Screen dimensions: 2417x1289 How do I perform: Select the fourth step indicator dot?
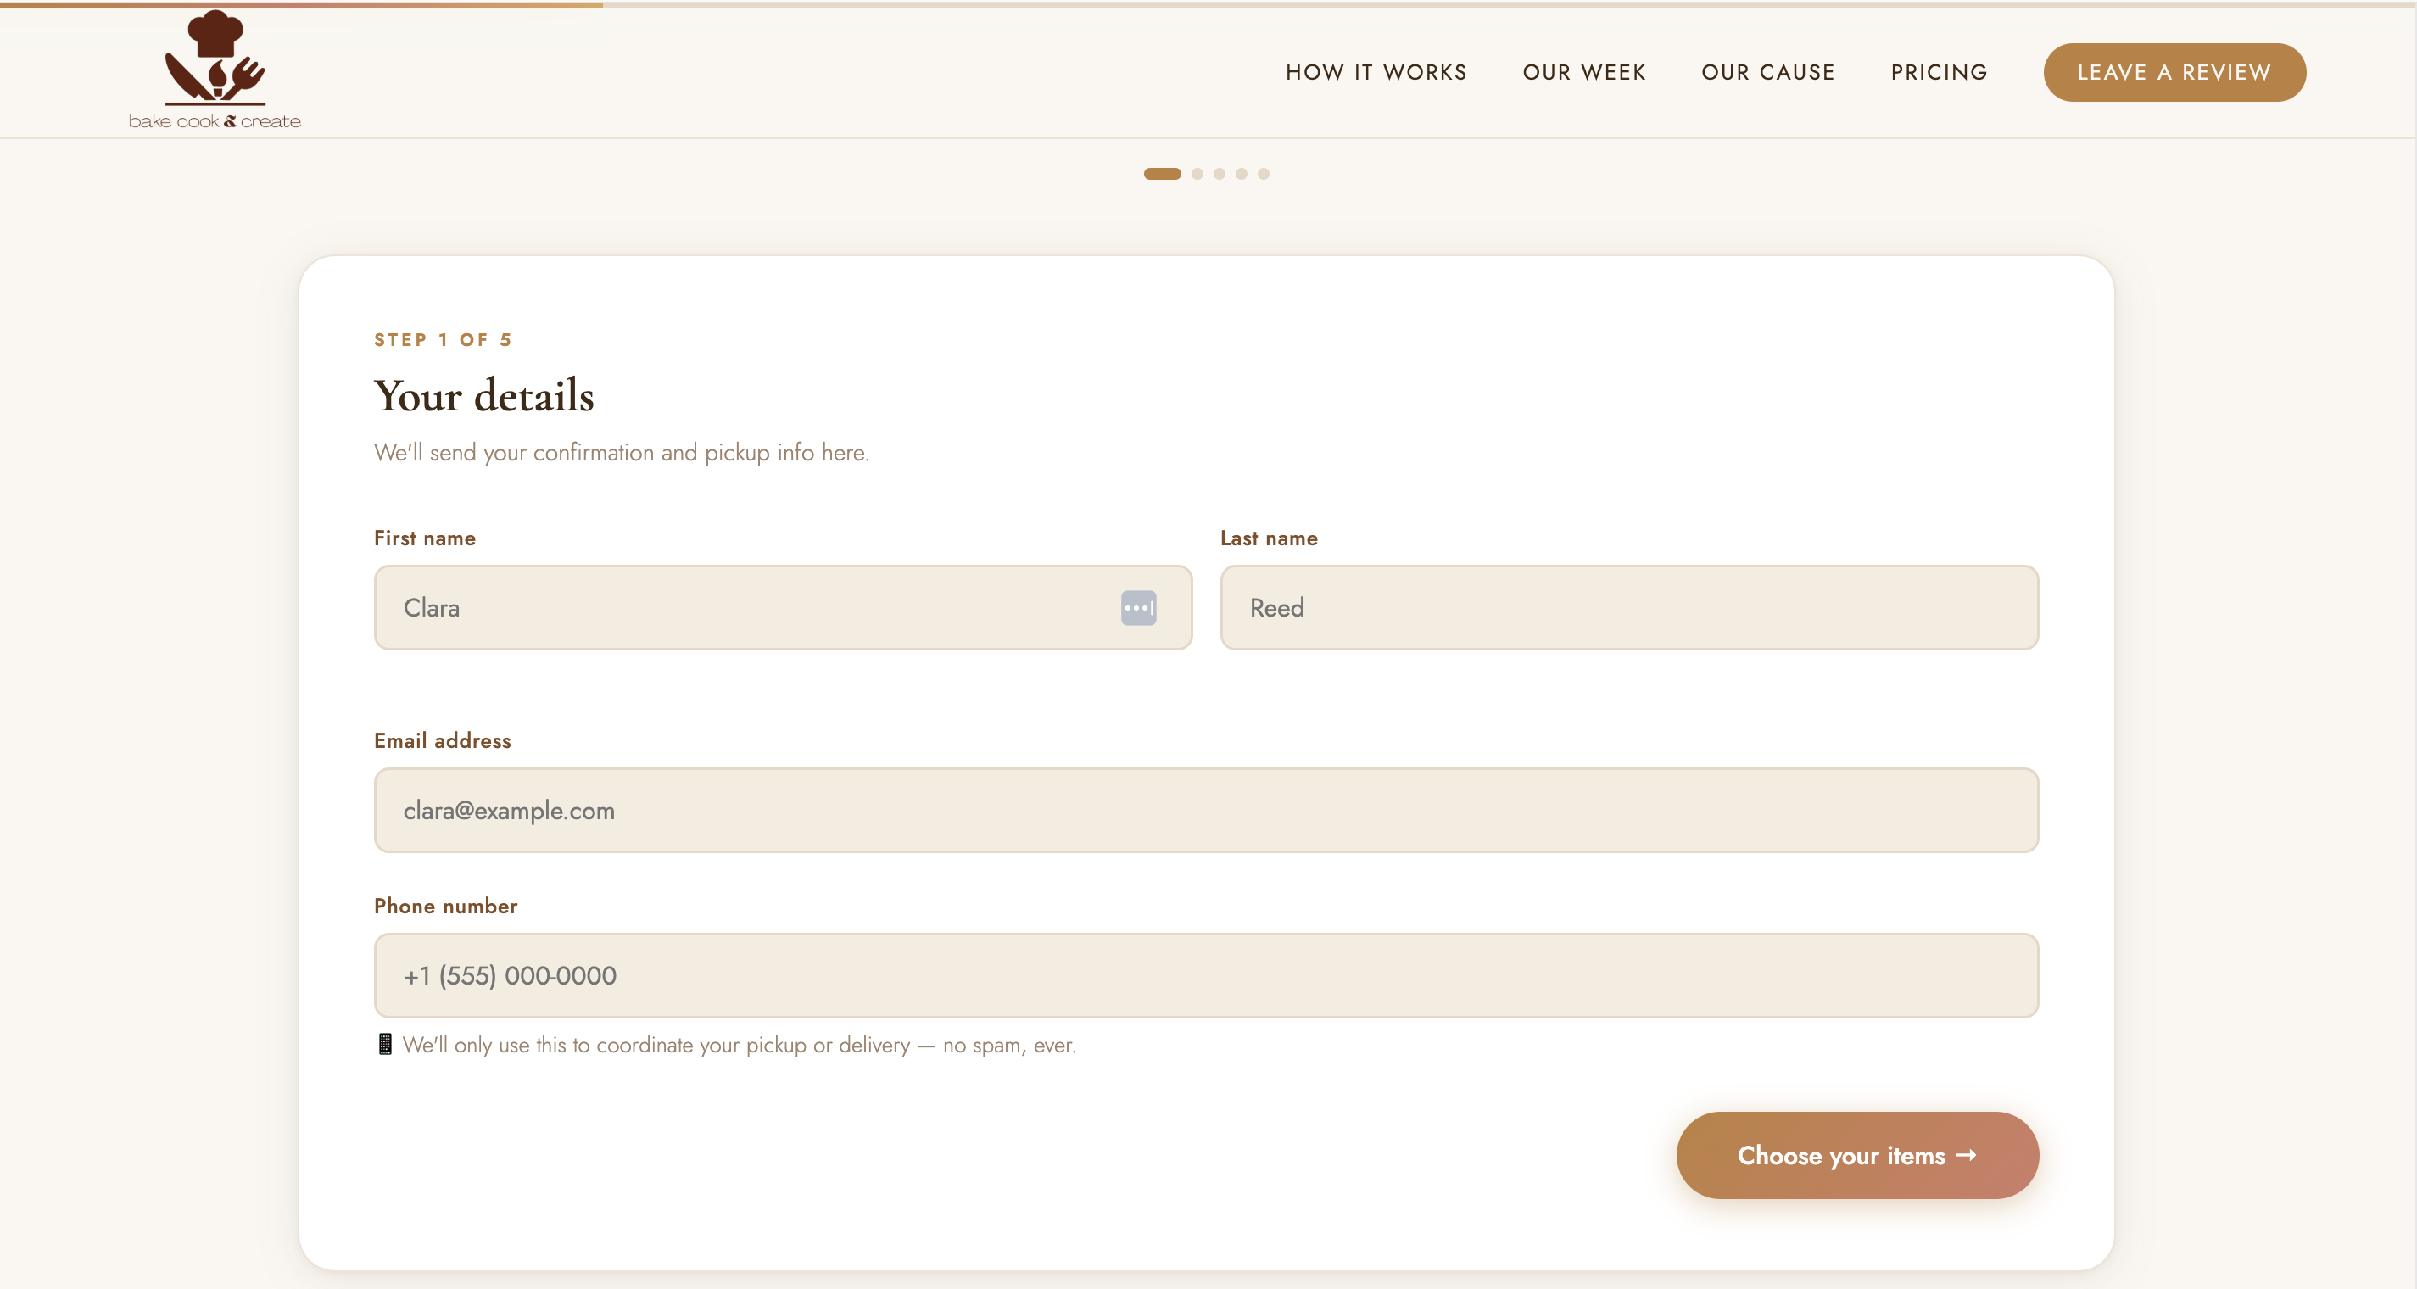click(1242, 174)
